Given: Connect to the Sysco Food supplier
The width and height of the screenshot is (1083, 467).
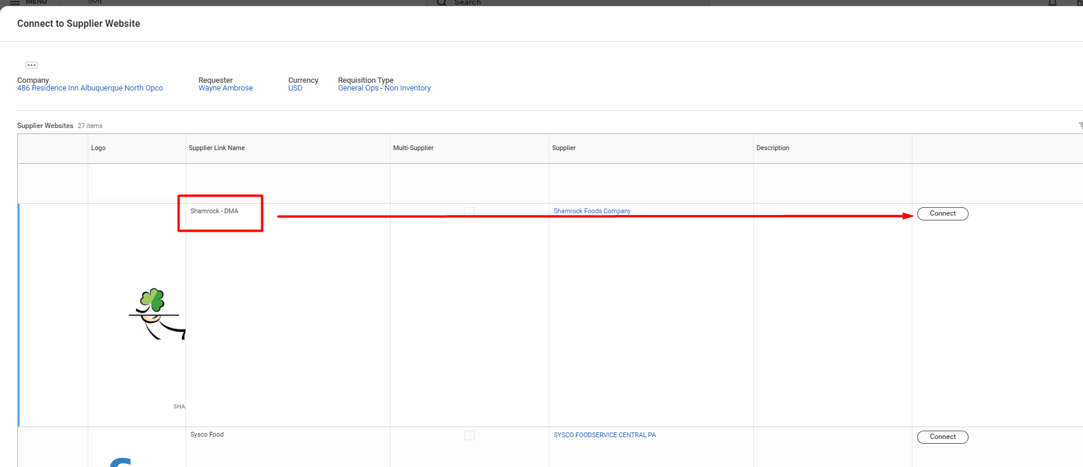Looking at the screenshot, I should pyautogui.click(x=942, y=437).
